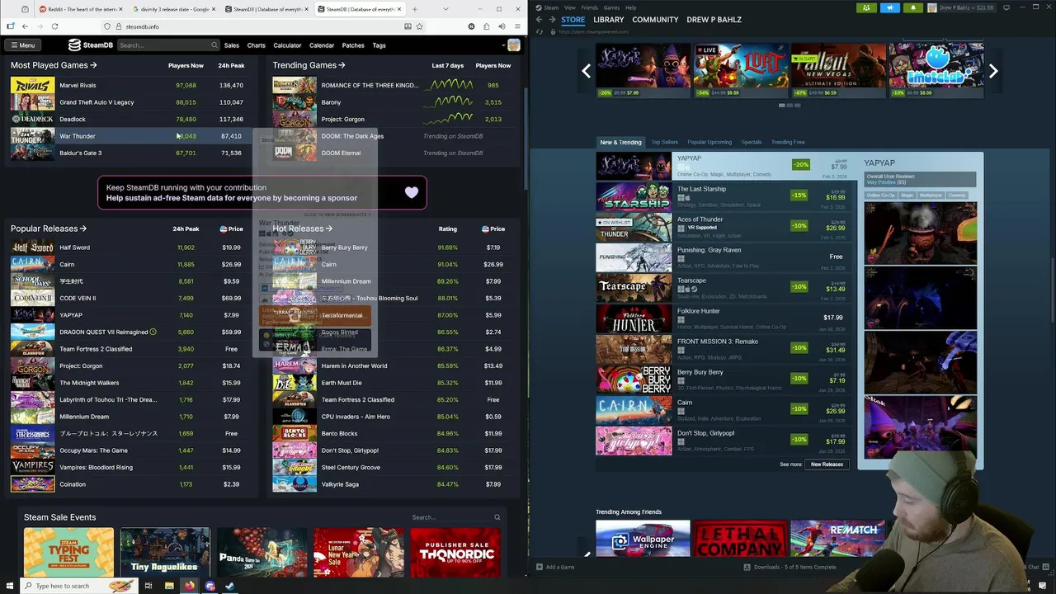Select the Popular Upcoming tab
This screenshot has height=594, width=1056.
pyautogui.click(x=709, y=142)
